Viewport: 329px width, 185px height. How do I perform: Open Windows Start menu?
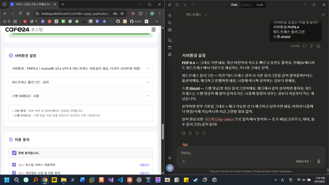(7, 180)
